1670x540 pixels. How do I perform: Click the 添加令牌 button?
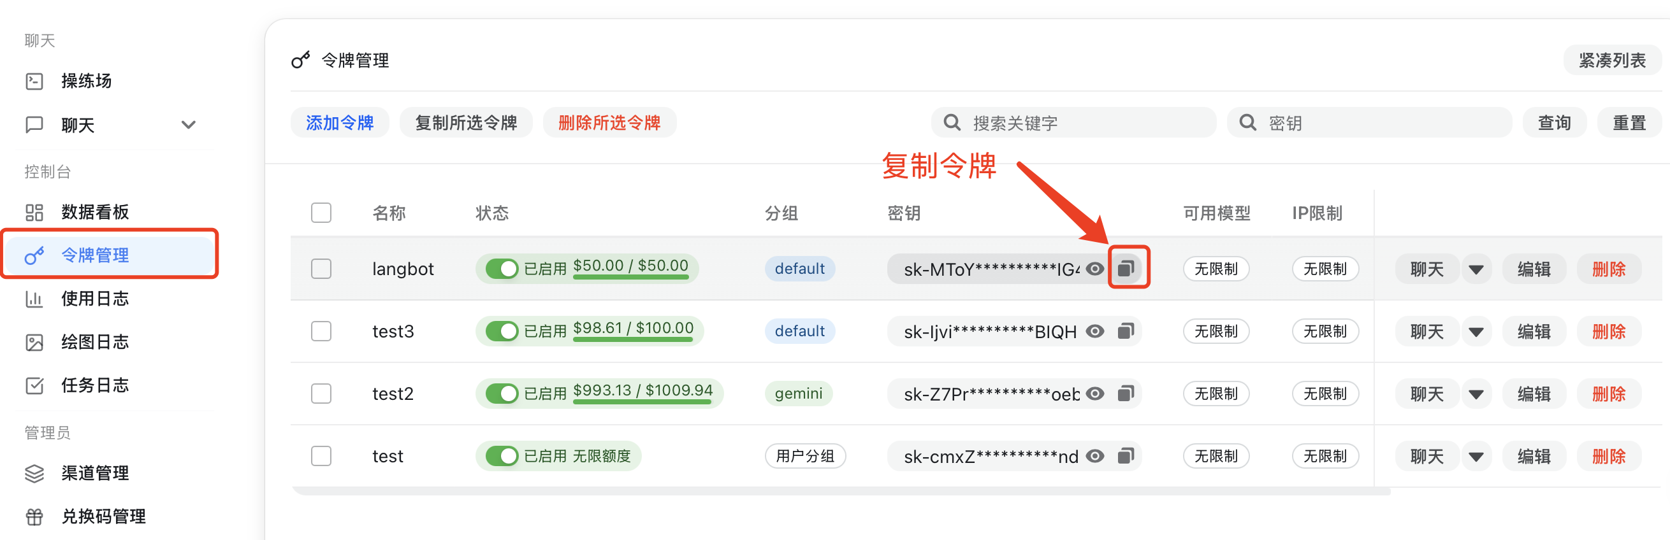click(340, 123)
